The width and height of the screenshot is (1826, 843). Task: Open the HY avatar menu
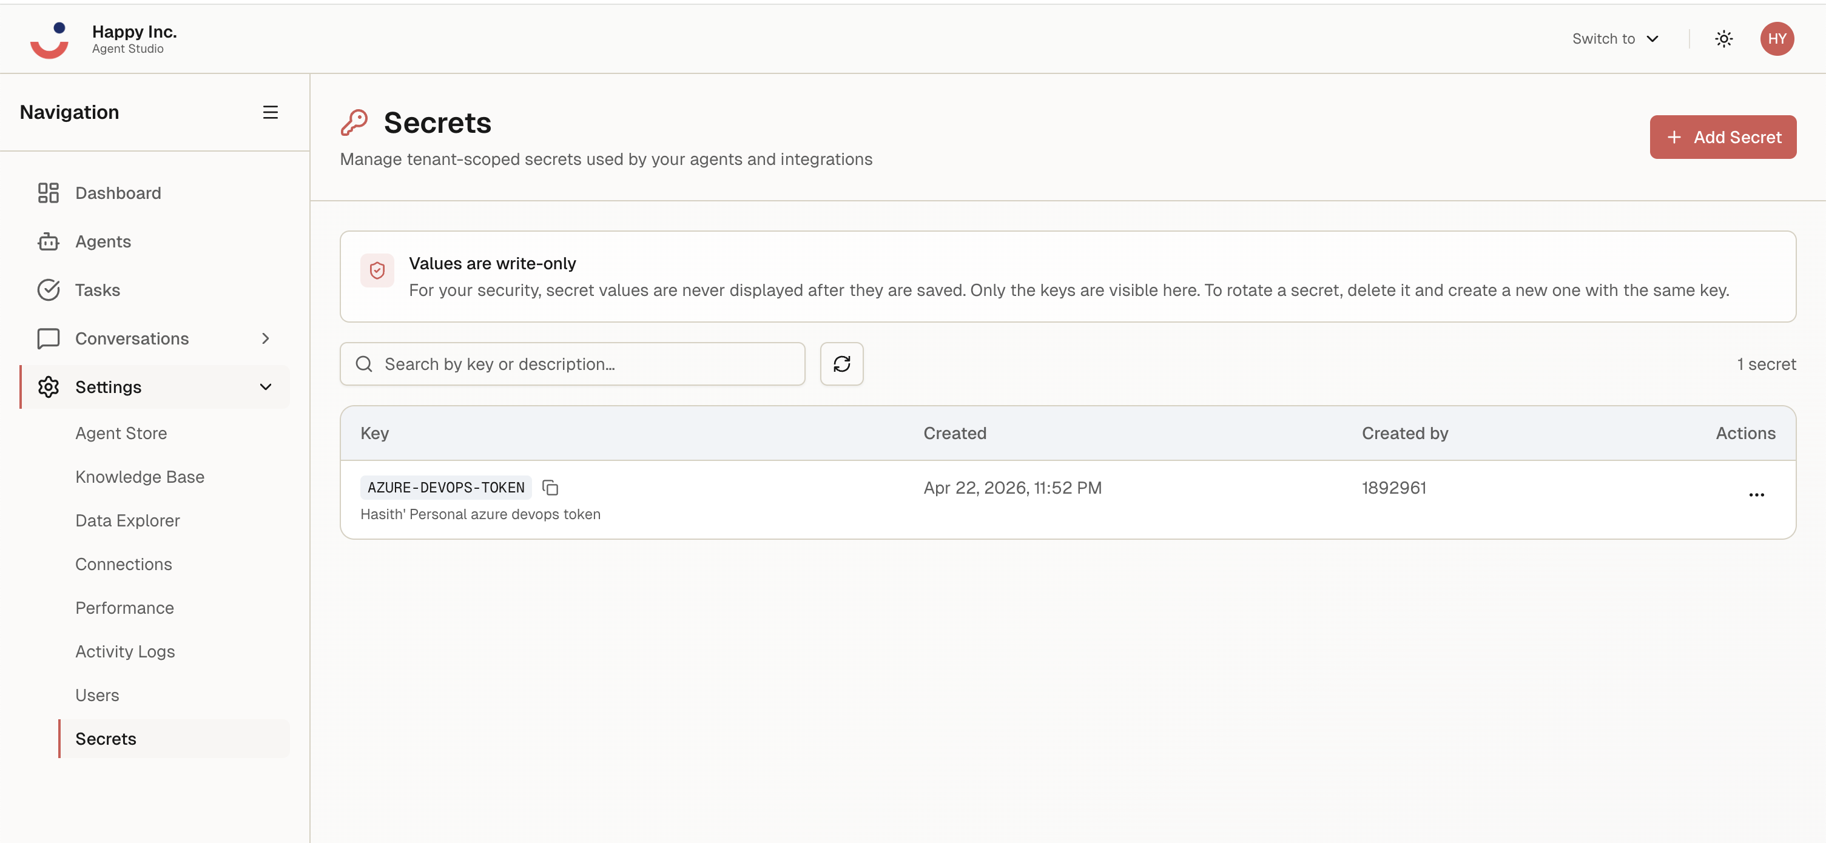coord(1778,39)
